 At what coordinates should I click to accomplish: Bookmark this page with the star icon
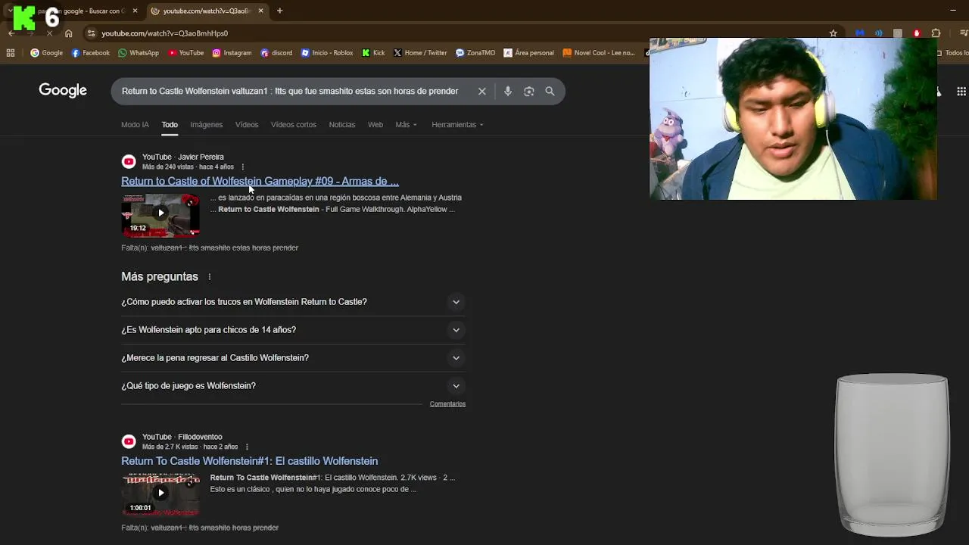click(x=833, y=33)
